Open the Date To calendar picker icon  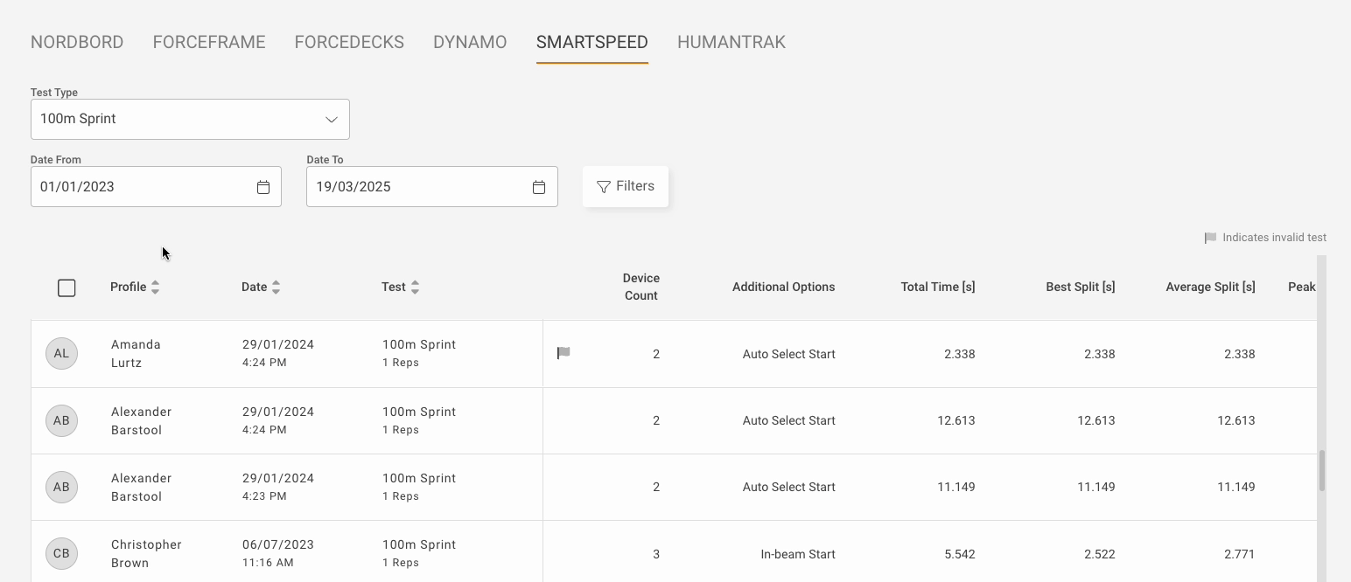[x=539, y=187]
